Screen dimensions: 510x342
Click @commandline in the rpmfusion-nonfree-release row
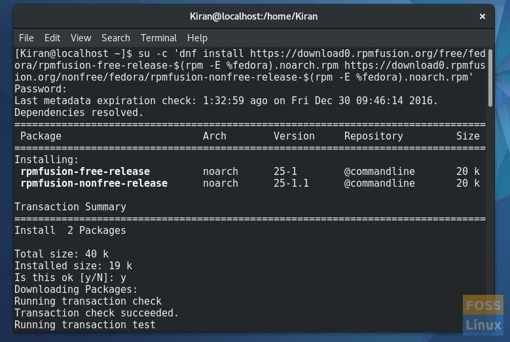pos(380,183)
